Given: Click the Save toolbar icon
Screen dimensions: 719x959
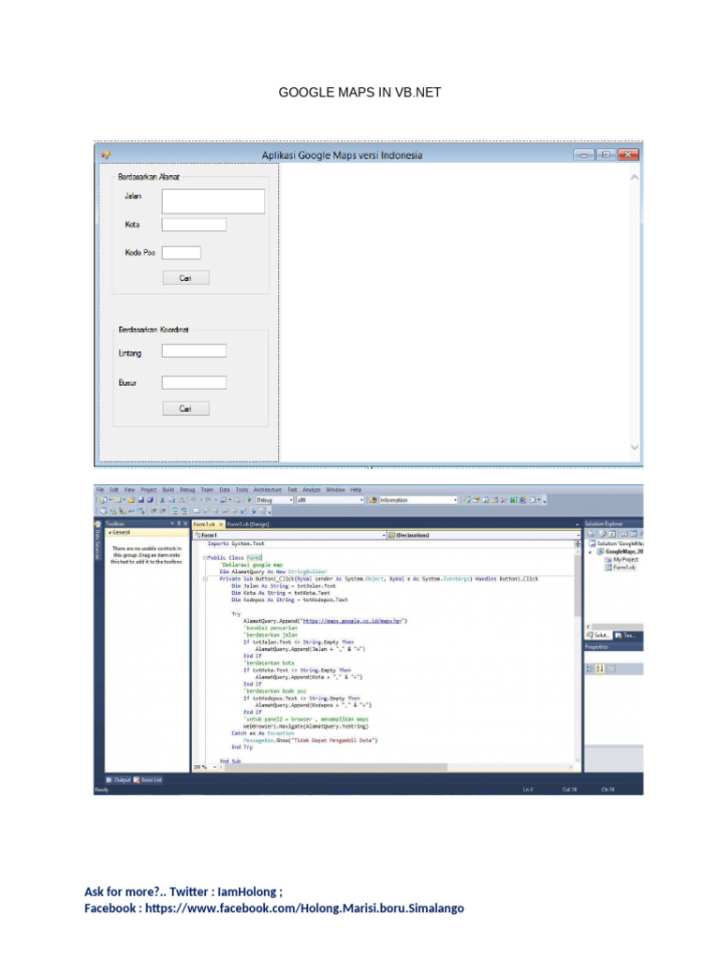Looking at the screenshot, I should [140, 500].
